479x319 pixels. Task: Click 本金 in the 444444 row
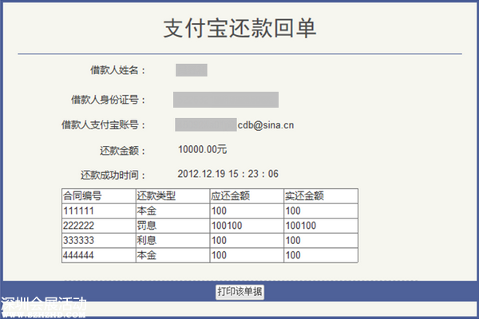point(172,255)
